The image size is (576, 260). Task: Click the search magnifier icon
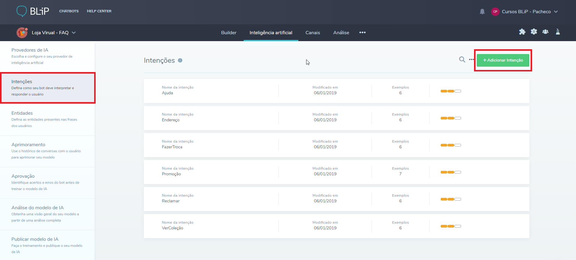(x=462, y=60)
